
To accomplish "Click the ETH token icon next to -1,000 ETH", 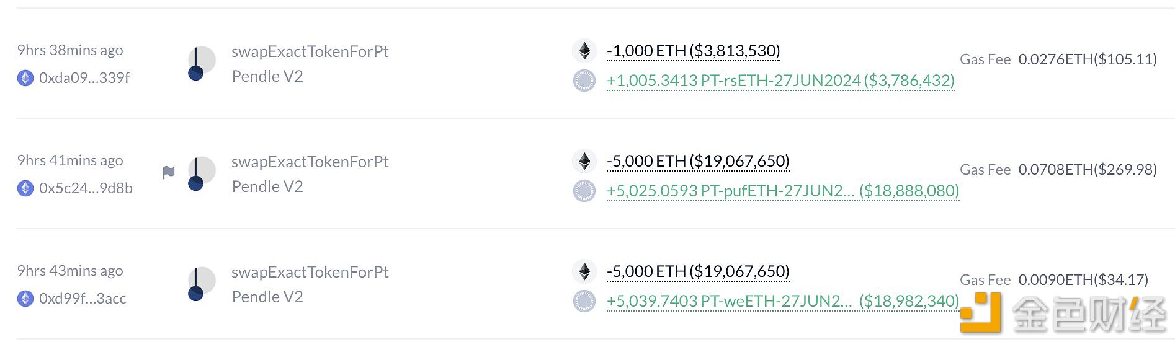I will 584,51.
